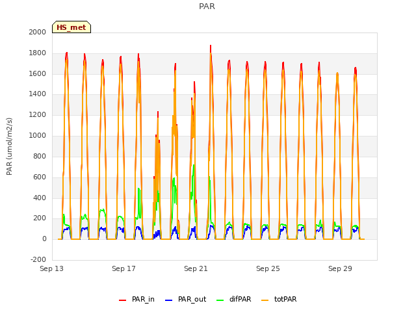Click the 1600 y-axis tick label

38,73
